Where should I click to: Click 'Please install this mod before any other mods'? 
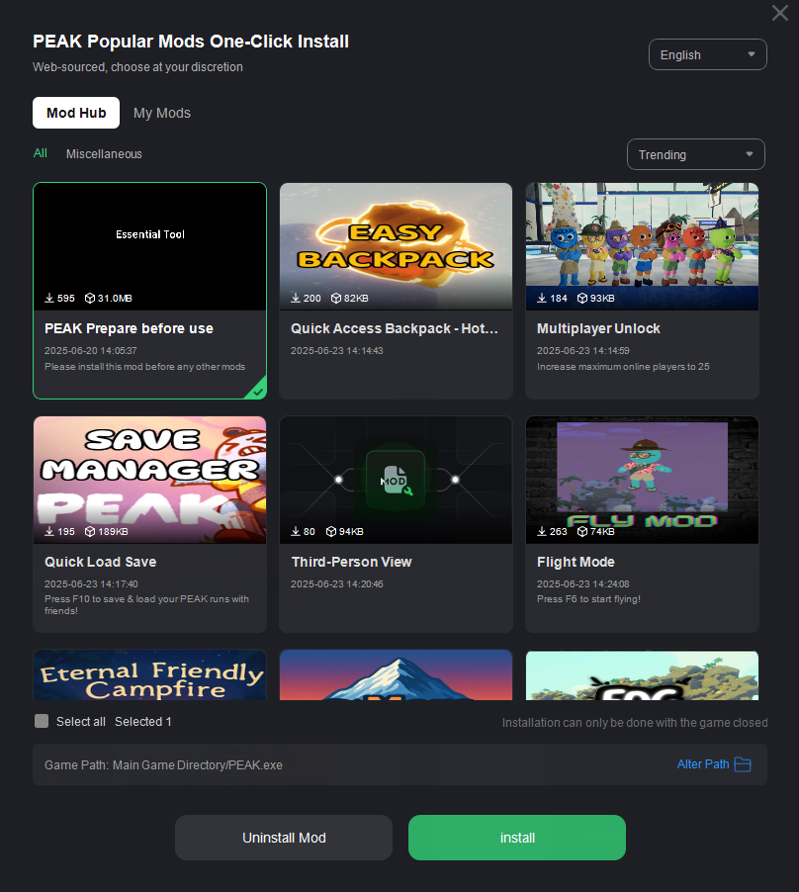tap(145, 366)
